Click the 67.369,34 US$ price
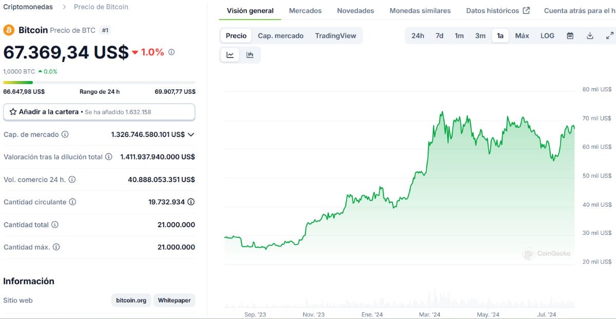This screenshot has width=616, height=319. coord(66,52)
